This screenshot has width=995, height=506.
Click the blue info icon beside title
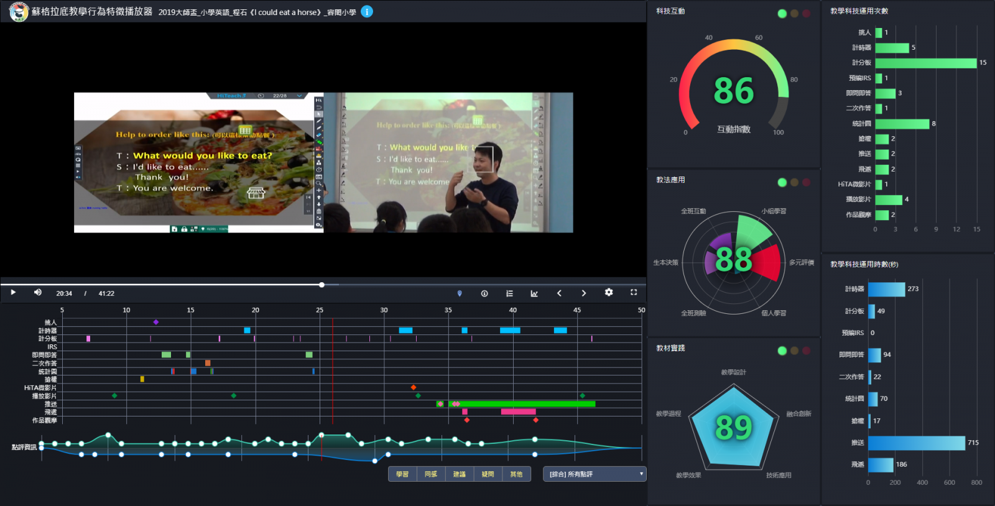(x=367, y=12)
